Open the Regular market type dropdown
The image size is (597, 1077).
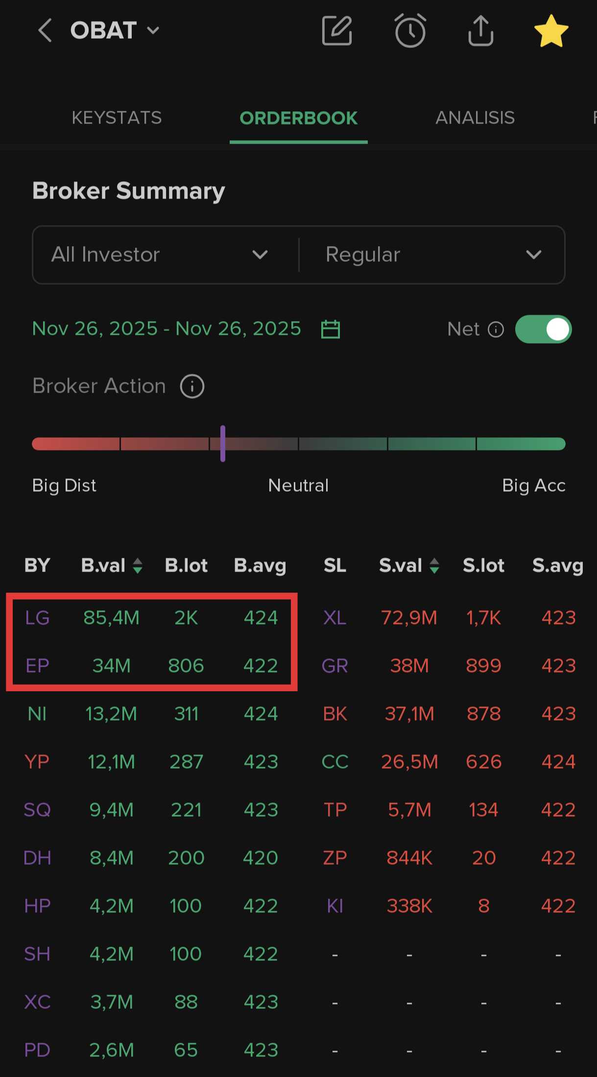coord(432,255)
